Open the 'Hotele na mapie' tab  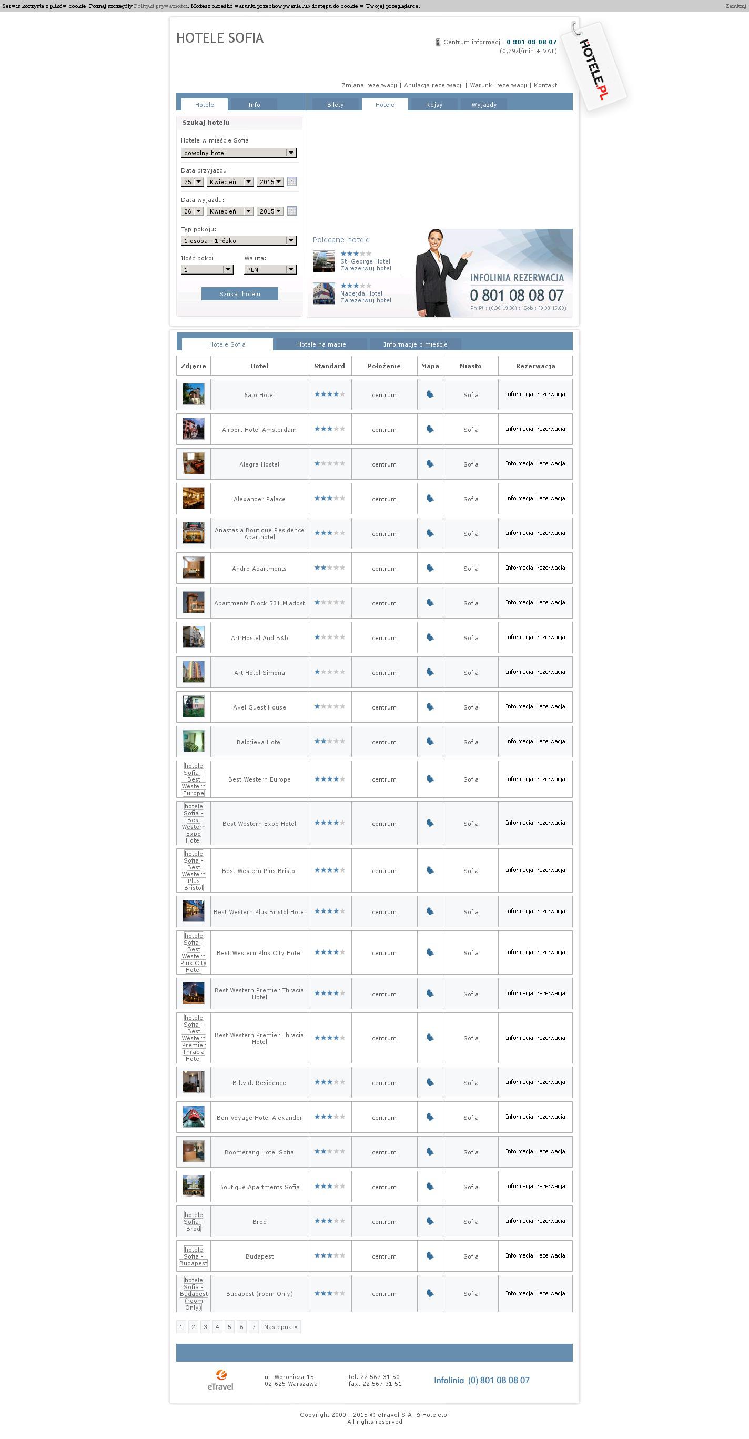pyautogui.click(x=321, y=344)
